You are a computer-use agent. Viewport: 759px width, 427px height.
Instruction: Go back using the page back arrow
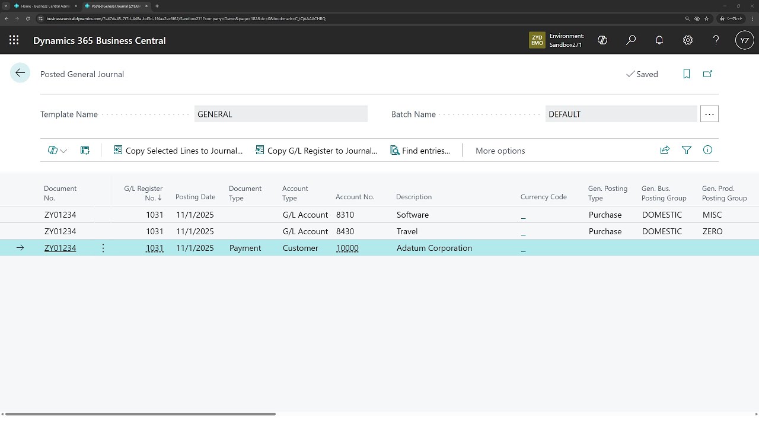(20, 73)
